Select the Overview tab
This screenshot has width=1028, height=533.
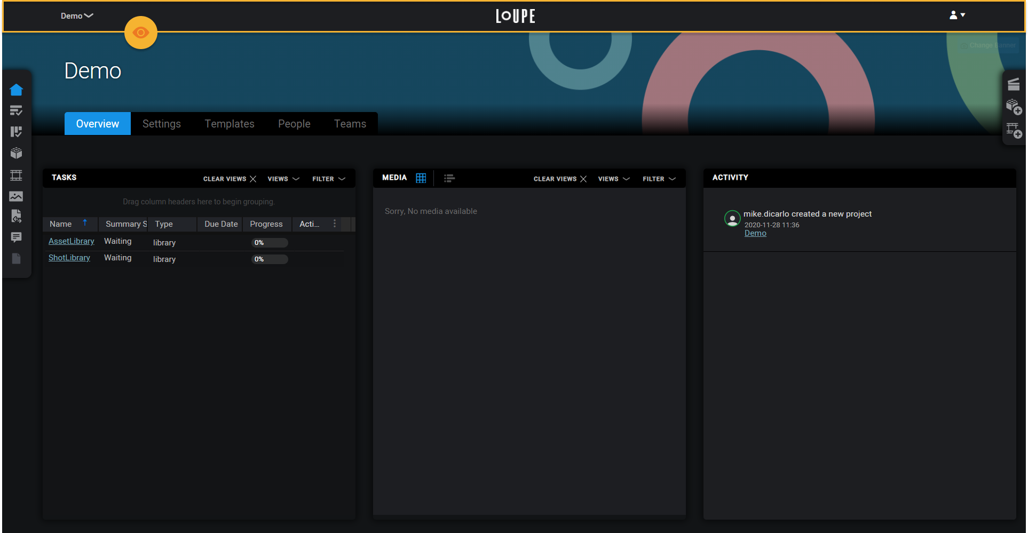click(x=98, y=124)
